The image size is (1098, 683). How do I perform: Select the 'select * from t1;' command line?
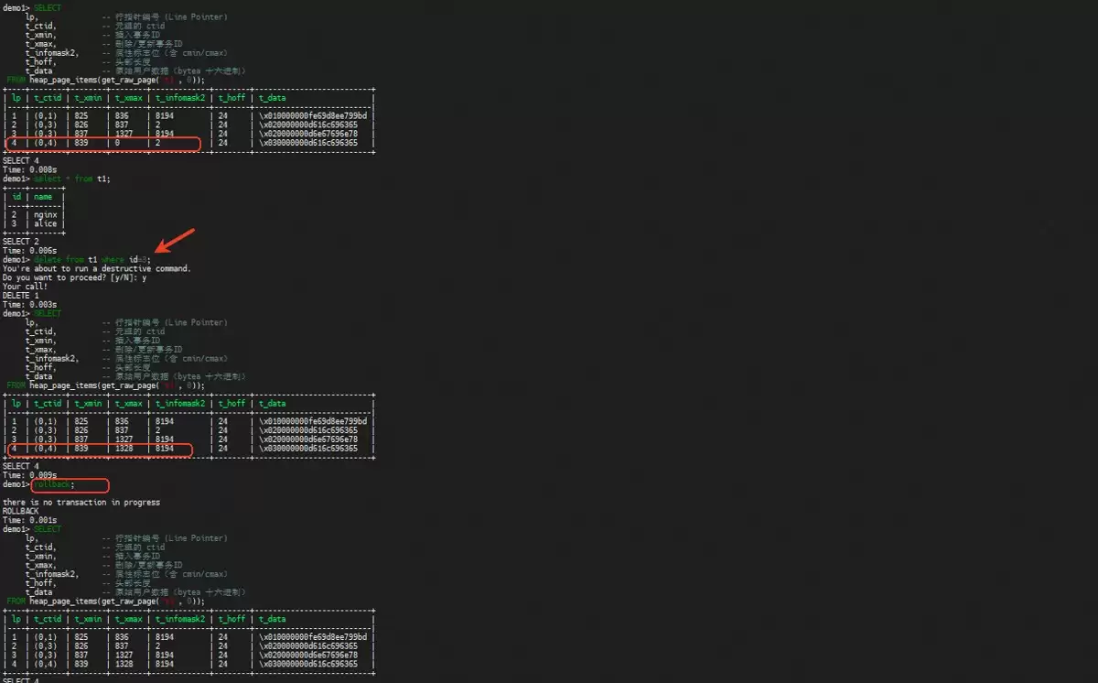click(72, 179)
